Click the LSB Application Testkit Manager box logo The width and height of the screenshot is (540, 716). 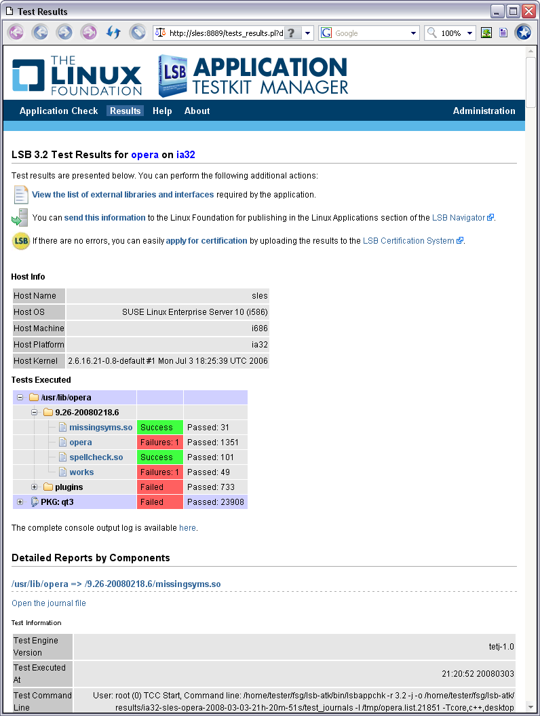[x=172, y=76]
